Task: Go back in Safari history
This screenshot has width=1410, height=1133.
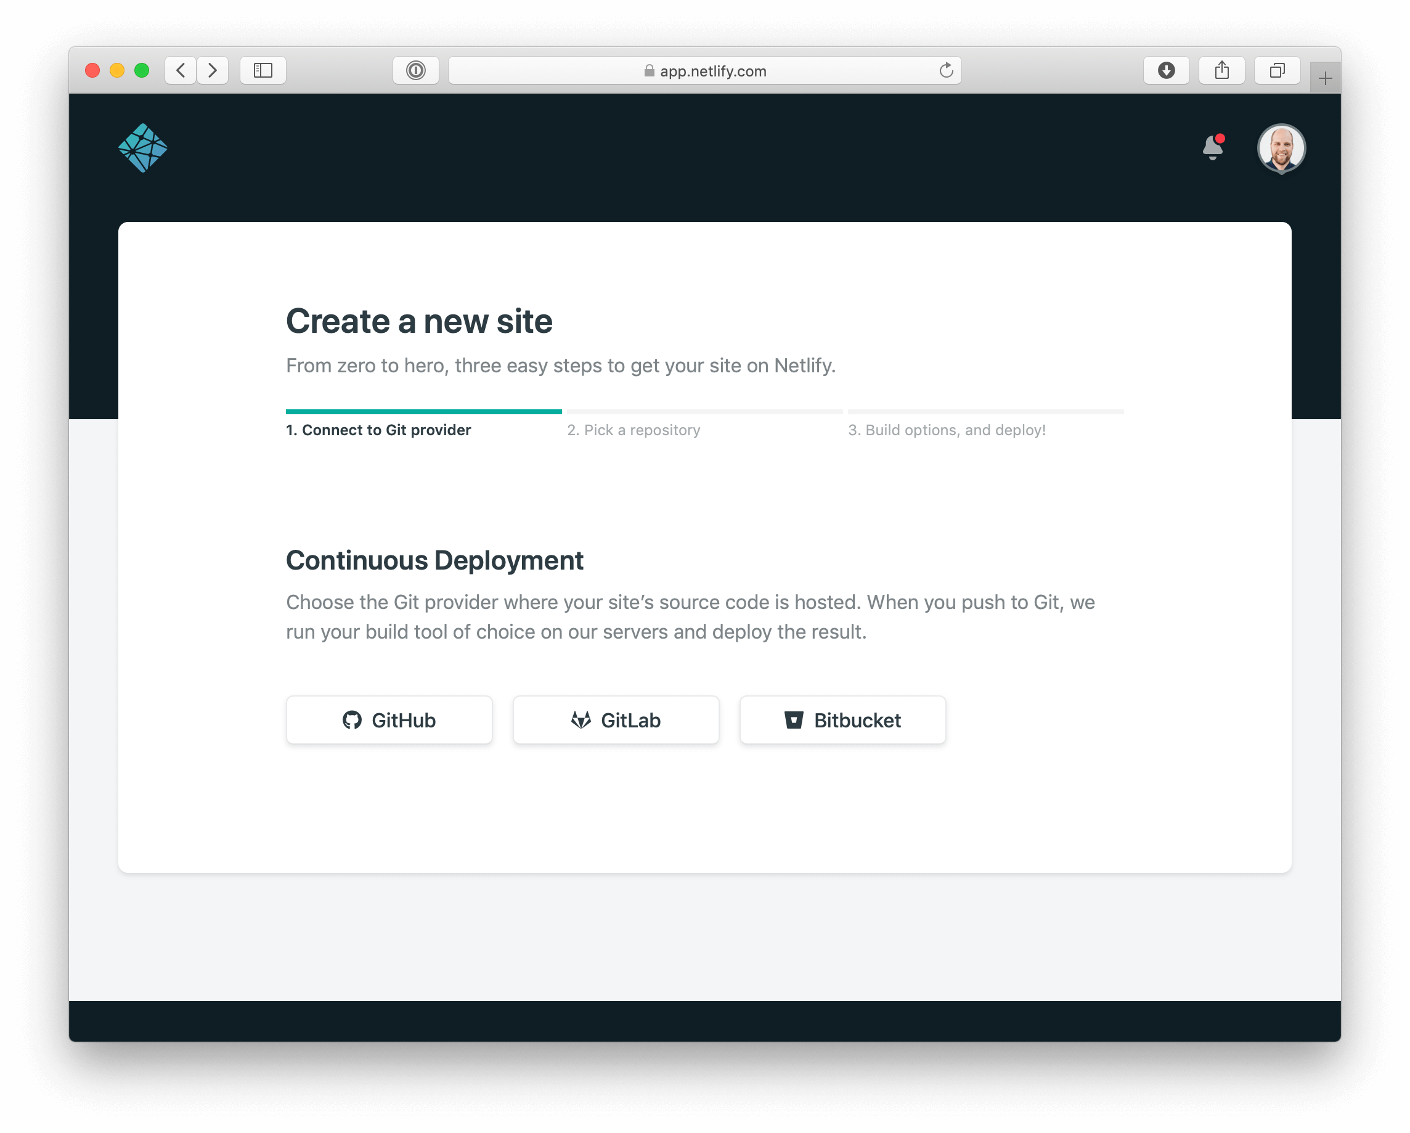Action: (x=181, y=70)
